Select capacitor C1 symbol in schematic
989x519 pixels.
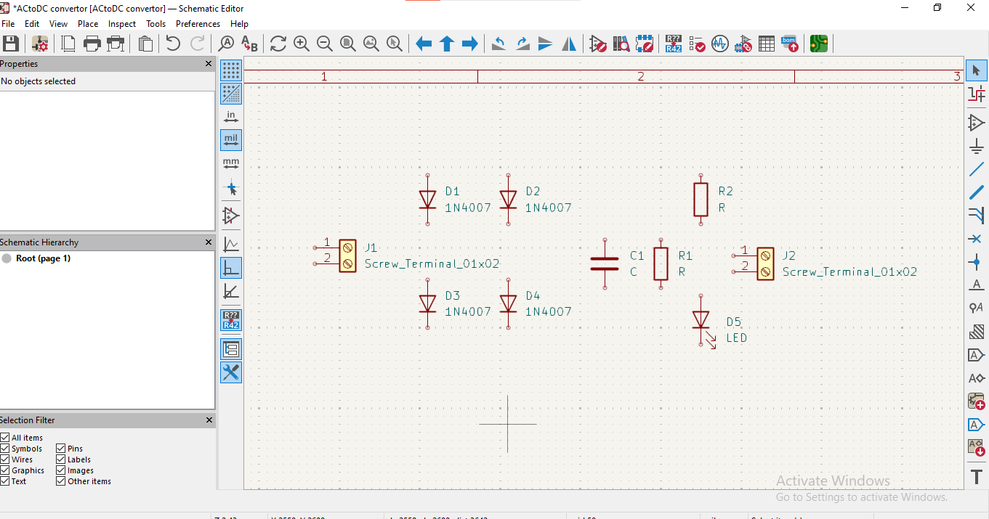pos(605,263)
